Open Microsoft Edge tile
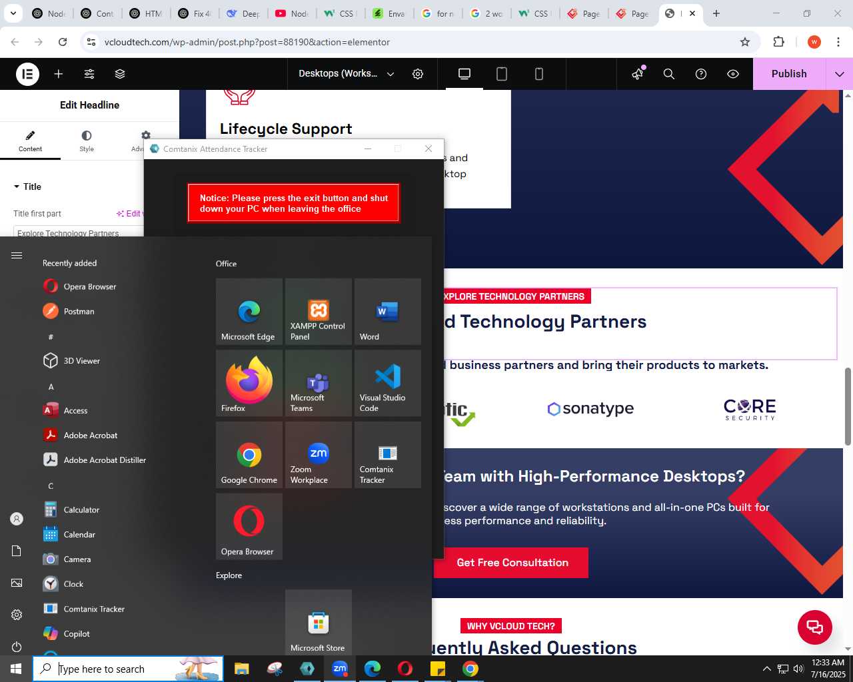The width and height of the screenshot is (853, 682). point(249,312)
